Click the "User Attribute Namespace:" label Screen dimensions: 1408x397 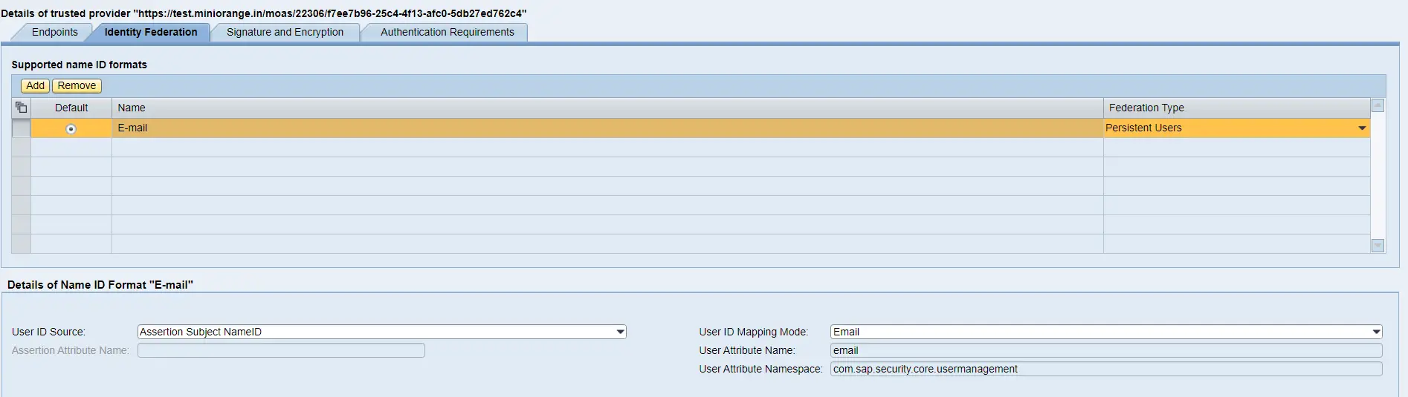tap(761, 369)
